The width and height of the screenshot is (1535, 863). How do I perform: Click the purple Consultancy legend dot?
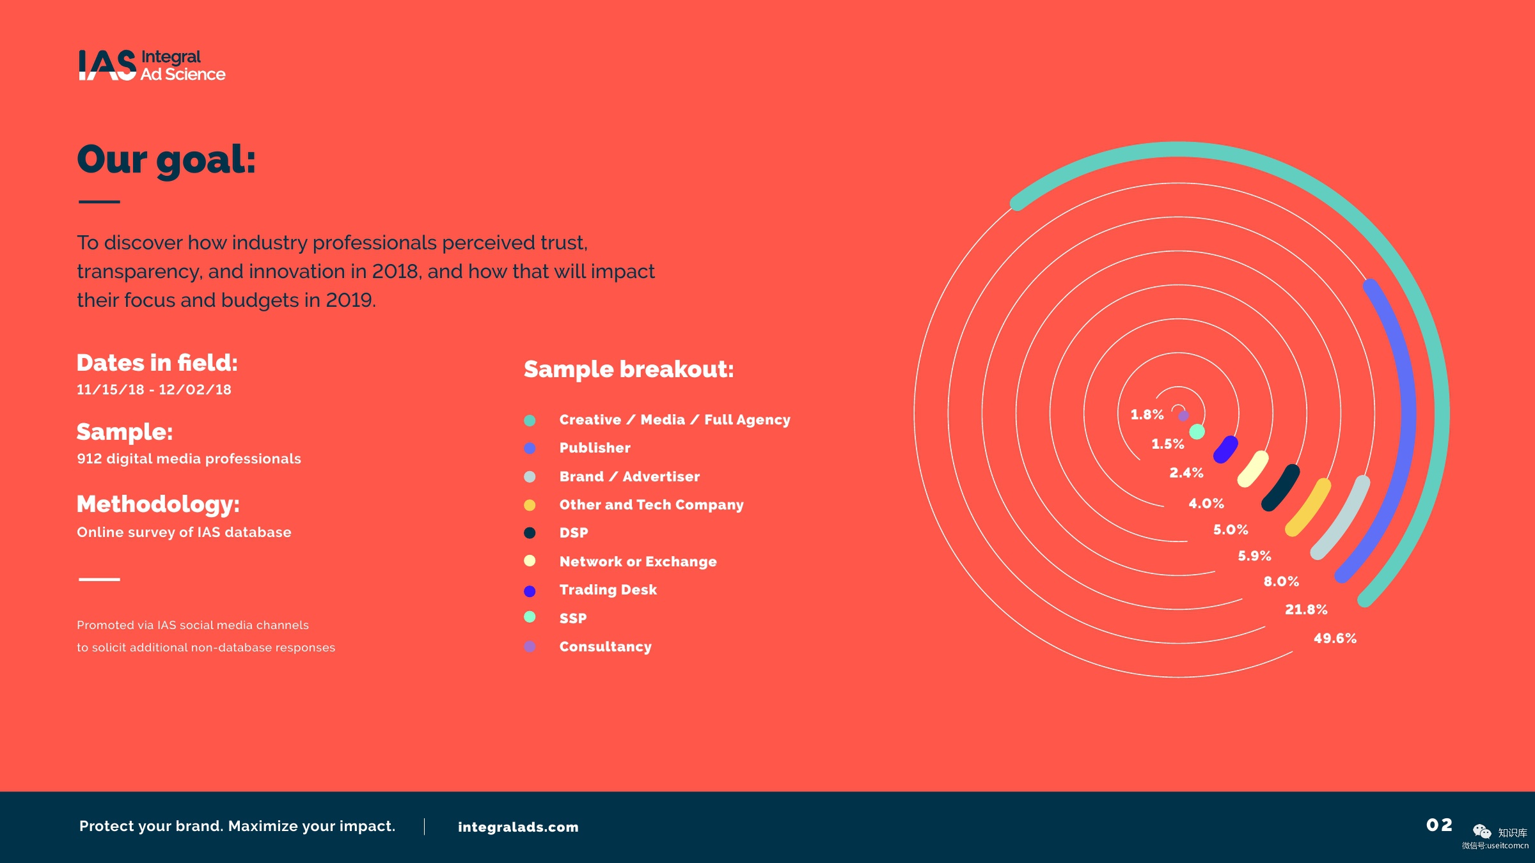(x=530, y=647)
